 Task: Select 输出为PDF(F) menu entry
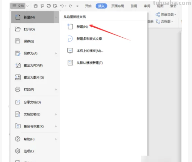(35, 65)
